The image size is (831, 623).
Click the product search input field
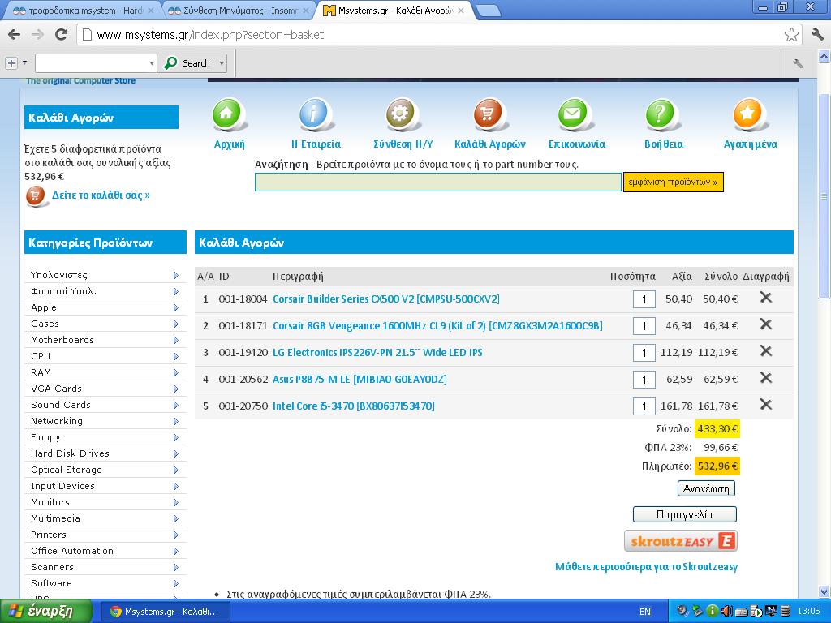(437, 183)
